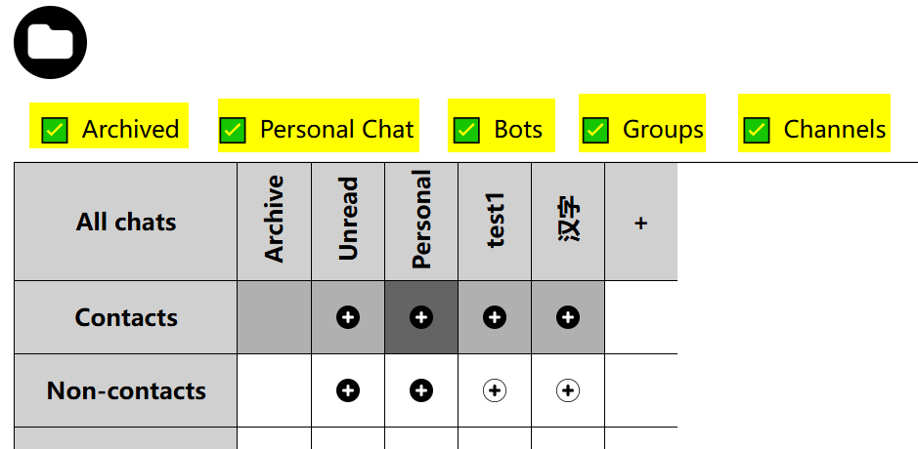The image size is (918, 449).
Task: Click plus icon in Non-contacts row under Unread
Action: 348,390
